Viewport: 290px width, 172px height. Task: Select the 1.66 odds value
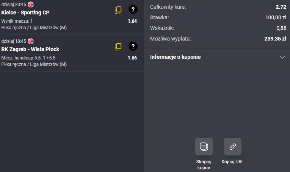coord(132,58)
